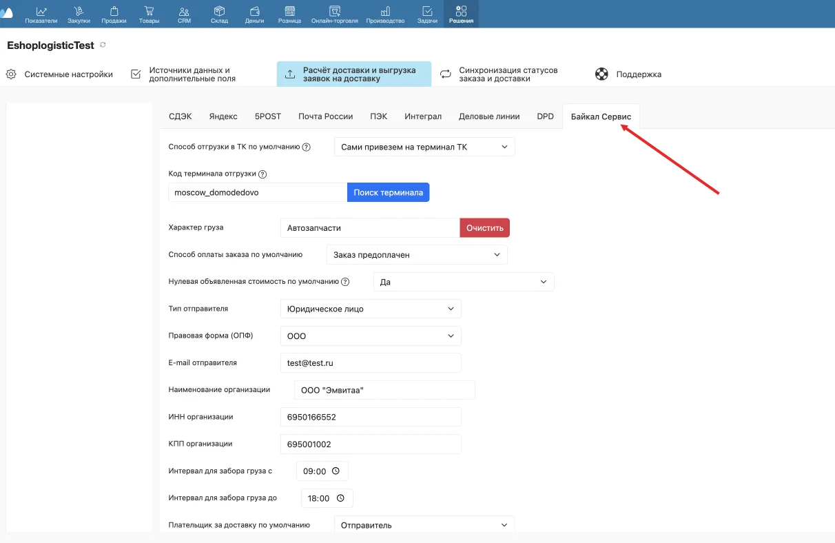Click the ИНН организации field

click(x=371, y=417)
